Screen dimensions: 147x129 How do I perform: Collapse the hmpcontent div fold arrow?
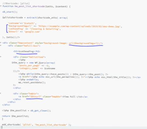click(1, 43)
